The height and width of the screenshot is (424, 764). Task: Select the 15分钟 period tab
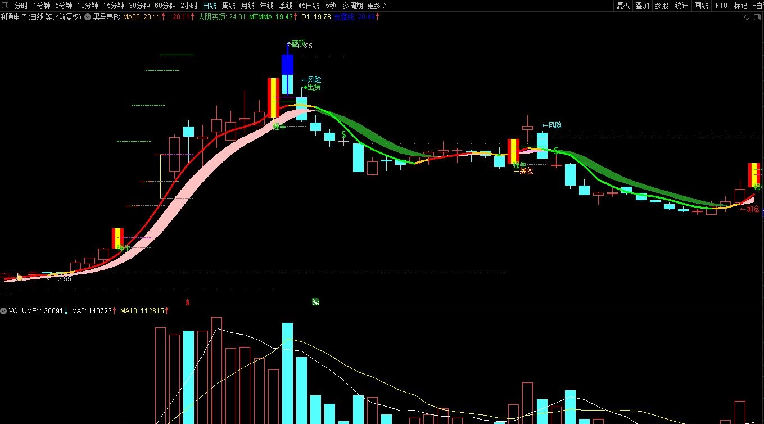tap(113, 6)
